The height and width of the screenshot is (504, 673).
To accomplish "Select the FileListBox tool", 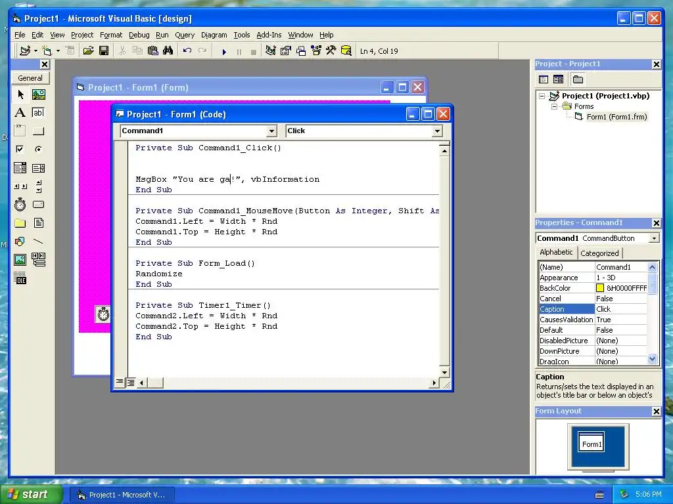I will (39, 223).
